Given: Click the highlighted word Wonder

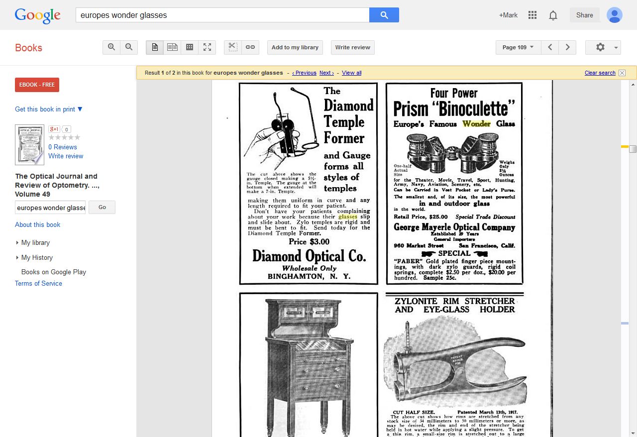Looking at the screenshot, I should 477,123.
